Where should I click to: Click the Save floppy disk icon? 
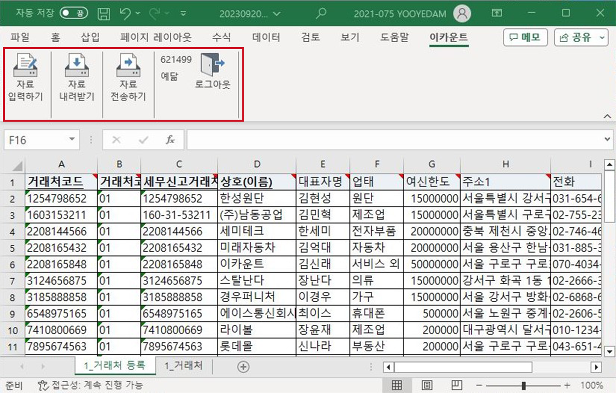click(103, 14)
